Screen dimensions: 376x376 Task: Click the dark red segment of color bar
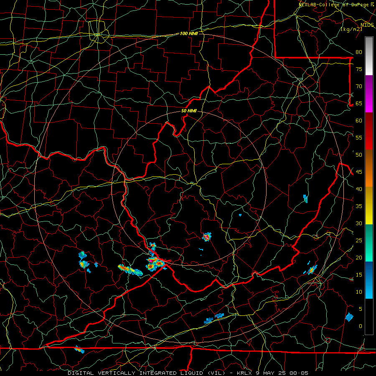tap(369, 131)
